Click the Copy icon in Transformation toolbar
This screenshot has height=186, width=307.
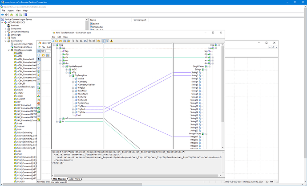(77, 41)
